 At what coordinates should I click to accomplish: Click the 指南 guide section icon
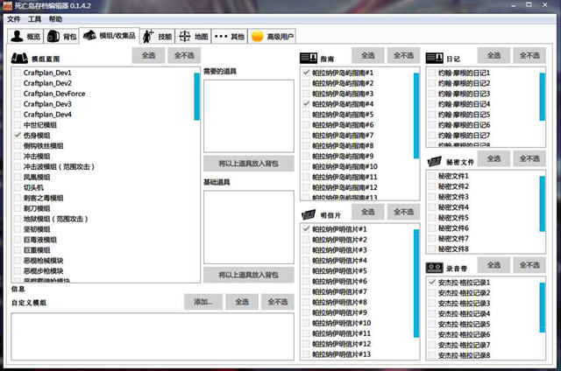(x=309, y=59)
